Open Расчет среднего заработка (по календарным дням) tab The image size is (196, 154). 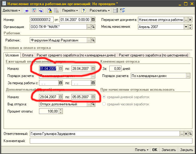pyautogui.click(x=76, y=55)
